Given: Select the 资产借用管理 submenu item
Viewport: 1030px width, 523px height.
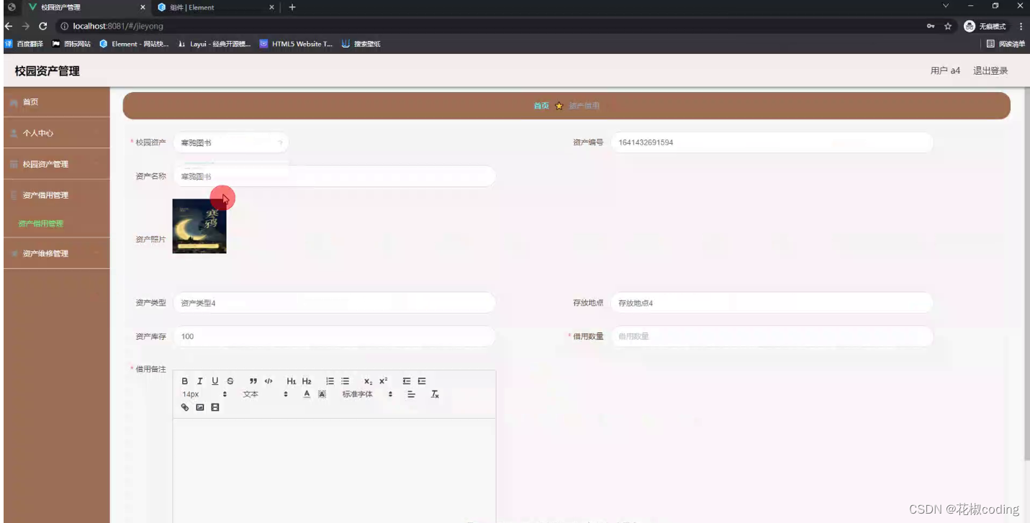Looking at the screenshot, I should [x=41, y=224].
